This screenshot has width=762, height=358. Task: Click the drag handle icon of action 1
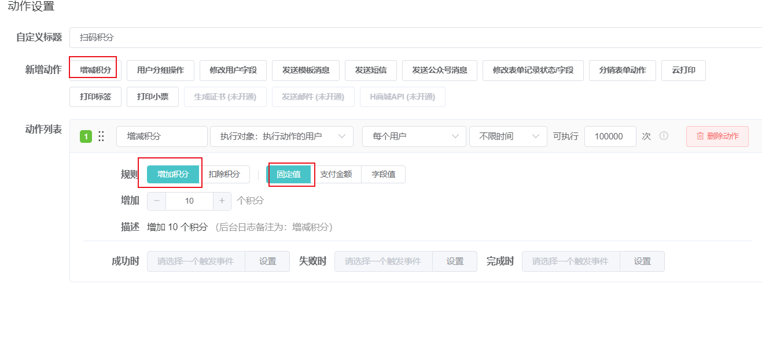(101, 136)
